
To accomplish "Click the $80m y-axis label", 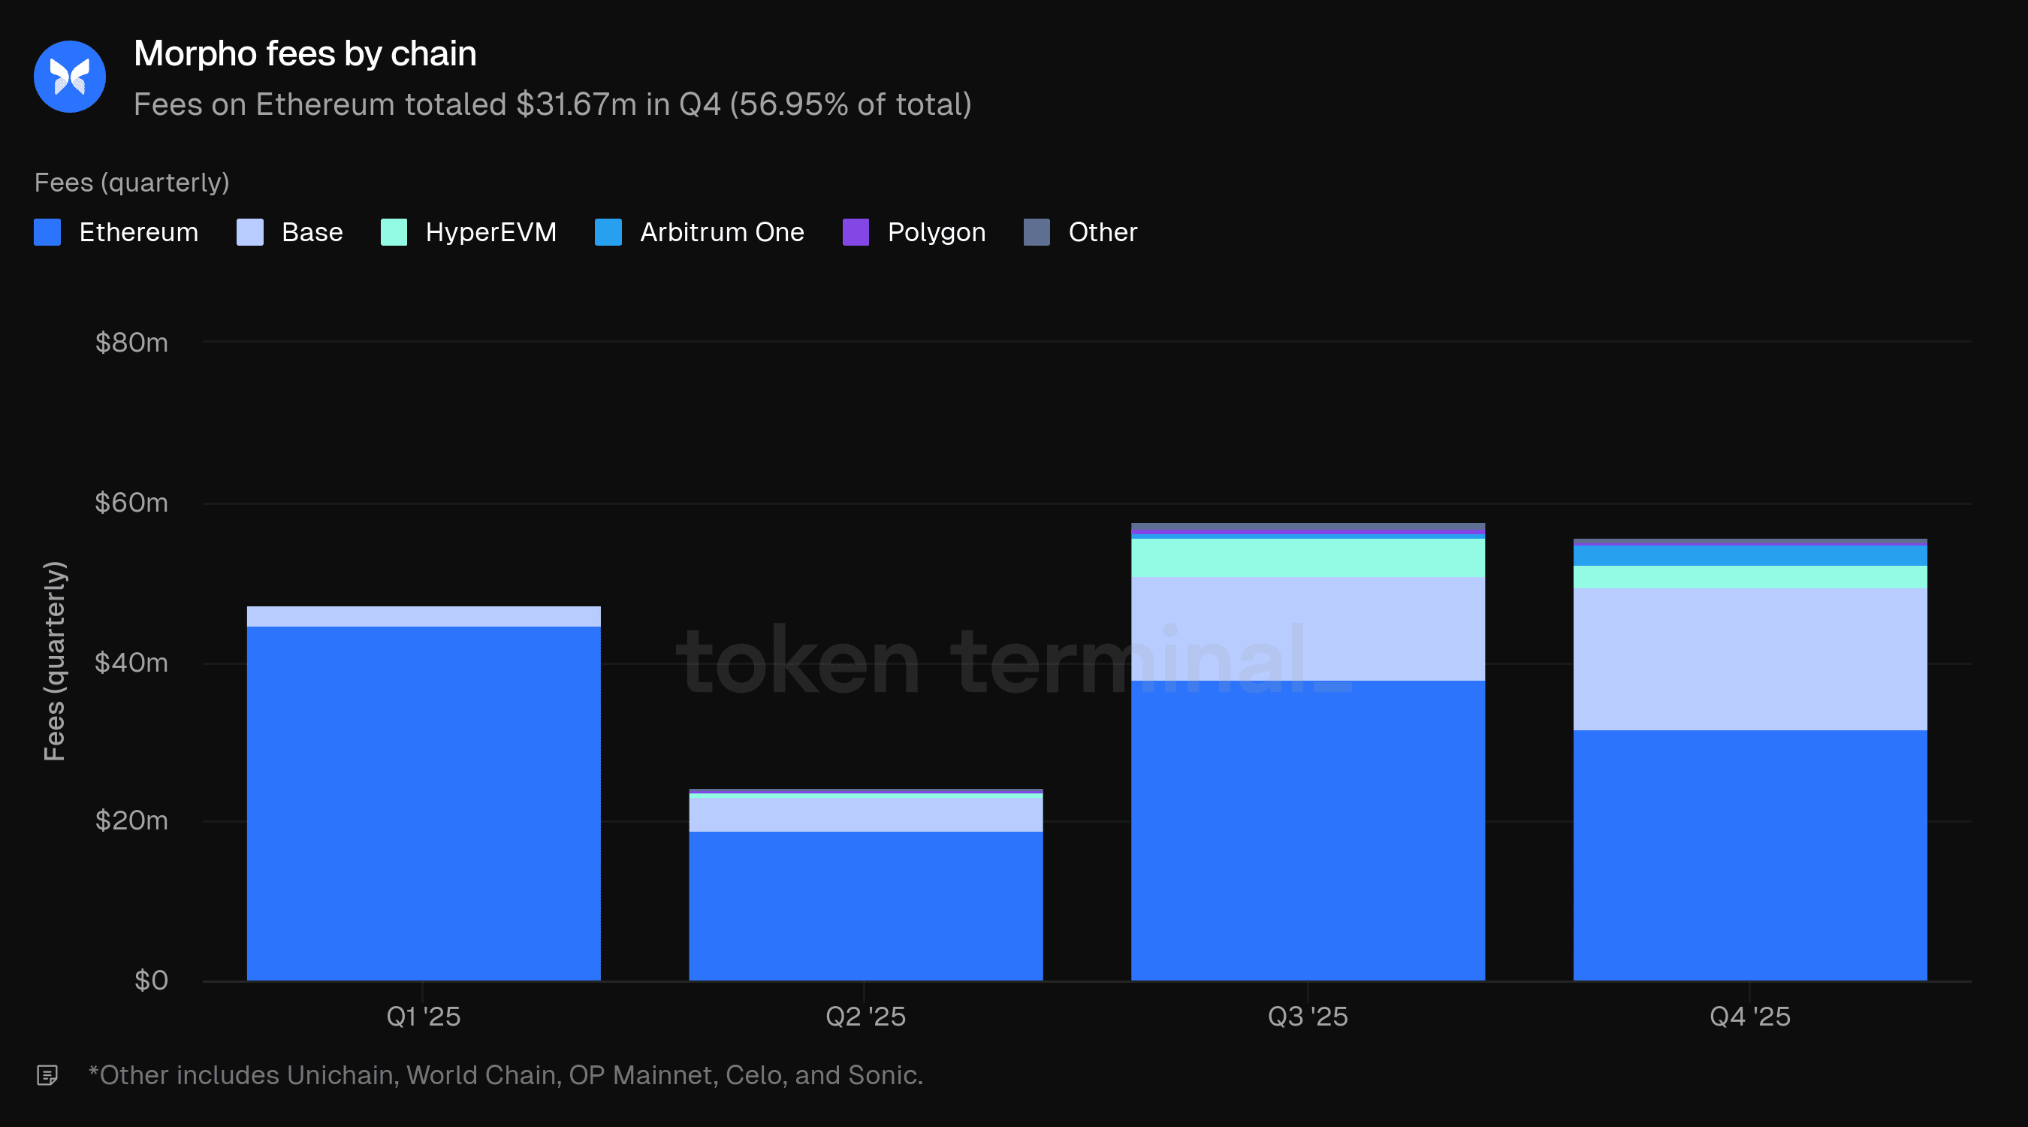I will [131, 343].
